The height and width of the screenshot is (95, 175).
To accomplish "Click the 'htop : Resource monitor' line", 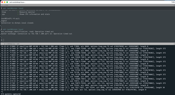I will (x=19, y=12).
